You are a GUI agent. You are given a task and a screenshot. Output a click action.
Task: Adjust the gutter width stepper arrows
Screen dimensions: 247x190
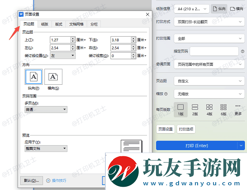(133, 56)
